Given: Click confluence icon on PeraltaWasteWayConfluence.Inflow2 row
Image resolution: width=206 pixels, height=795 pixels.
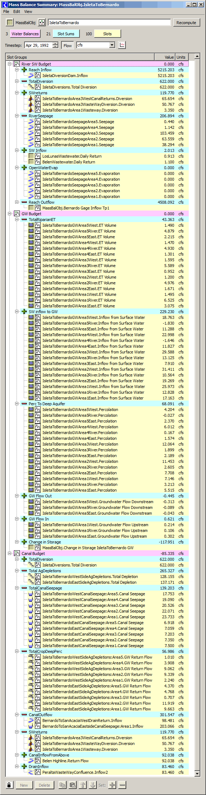Looking at the screenshot, I should 31,772.
